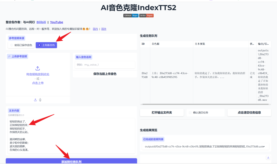
Task: Select the 上传新音色 option
Action: click(46, 45)
